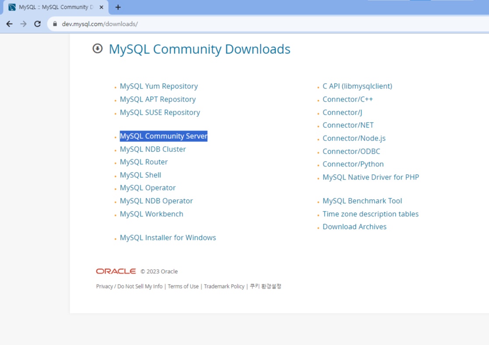Open the highlighted MySQL Community Server link
Viewport: 489px width, 345px height.
[164, 136]
